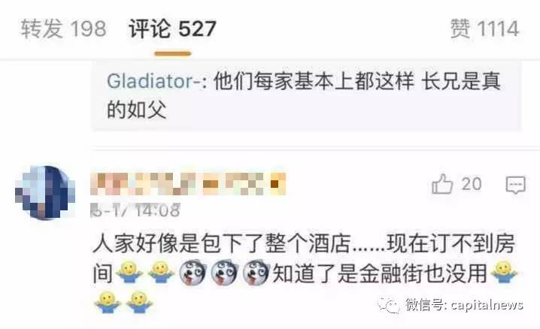Click the 微信号: capitalnews watermark text
The height and width of the screenshot is (329, 540).
click(x=464, y=305)
